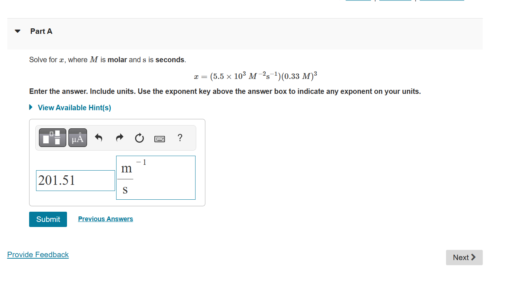The width and height of the screenshot is (505, 283).
Task: Click the s denominator unit
Action: coord(125,189)
